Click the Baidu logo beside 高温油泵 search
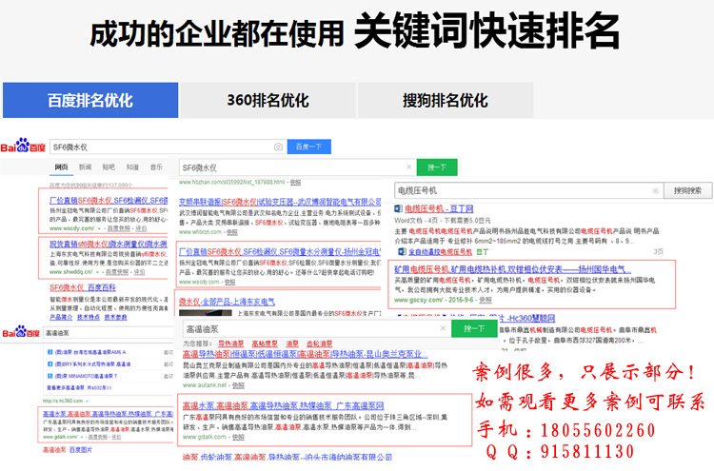Image resolution: width=714 pixels, height=471 pixels. coord(21,332)
